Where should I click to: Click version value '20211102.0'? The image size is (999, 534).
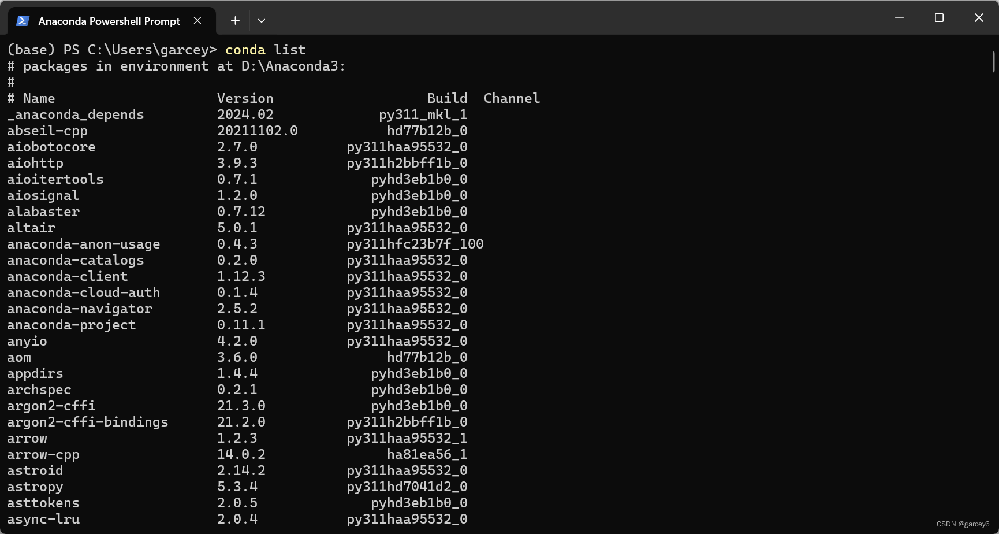point(257,131)
